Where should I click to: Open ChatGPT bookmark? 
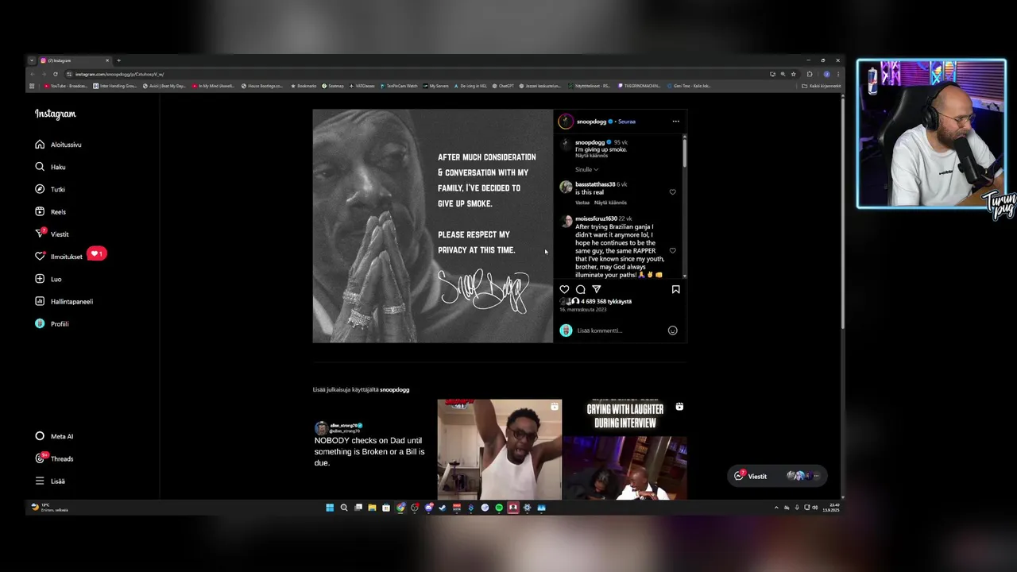503,86
